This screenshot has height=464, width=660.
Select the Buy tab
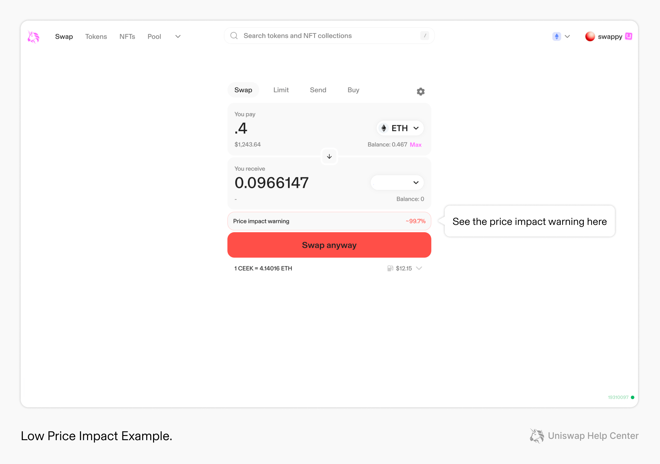[x=353, y=90]
